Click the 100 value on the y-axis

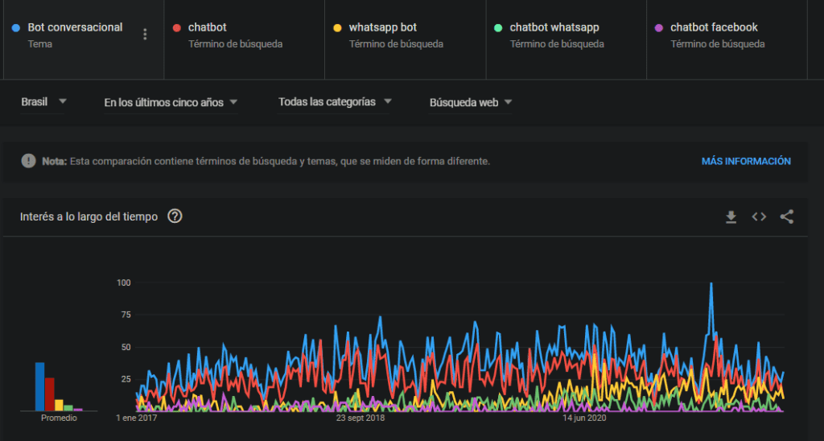[123, 282]
